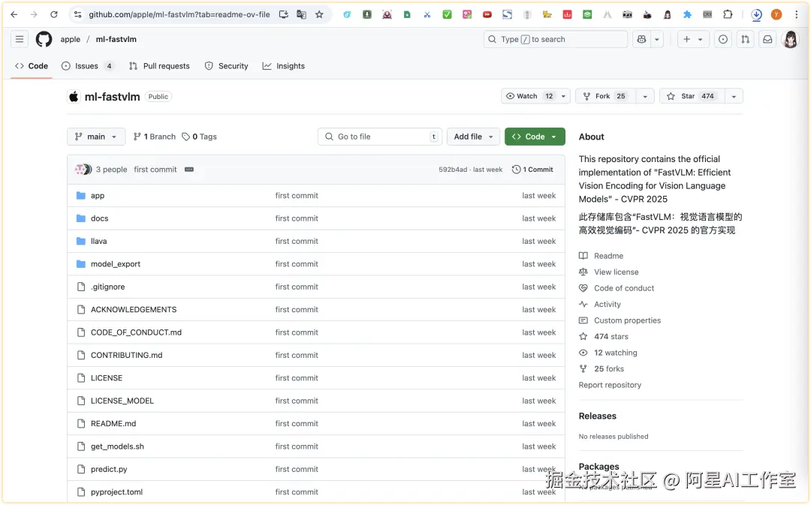Image resolution: width=811 pixels, height=505 pixels.
Task: Click the .gitignore file icon
Action: tap(80, 287)
